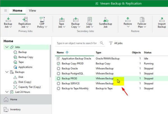Image resolution: width=168 pixels, height=114 pixels.
Task: Click the Backup Oracle job gear icon
Action: click(59, 68)
